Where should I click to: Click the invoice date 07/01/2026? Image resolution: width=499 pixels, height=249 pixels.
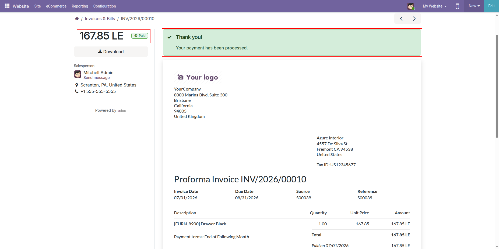tap(185, 198)
